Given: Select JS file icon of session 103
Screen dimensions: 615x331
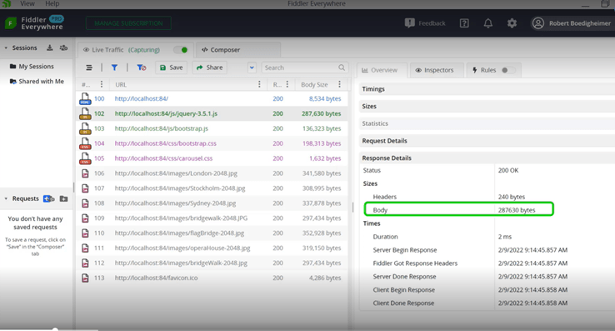Looking at the screenshot, I should (x=85, y=128).
